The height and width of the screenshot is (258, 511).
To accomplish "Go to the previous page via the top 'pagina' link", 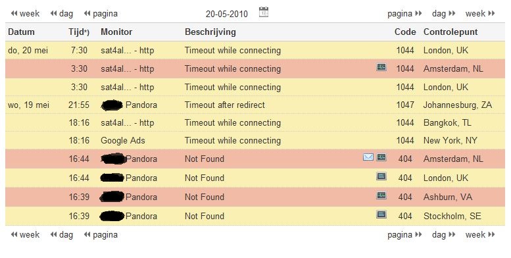I will (x=101, y=14).
